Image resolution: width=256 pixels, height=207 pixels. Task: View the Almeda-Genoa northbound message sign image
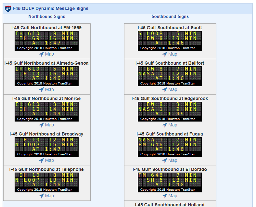[46, 76]
